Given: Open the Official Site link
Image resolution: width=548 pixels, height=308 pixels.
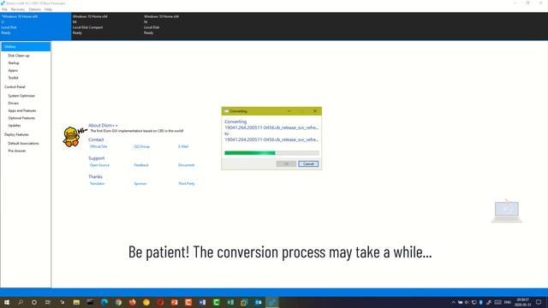Looking at the screenshot, I should 98,146.
